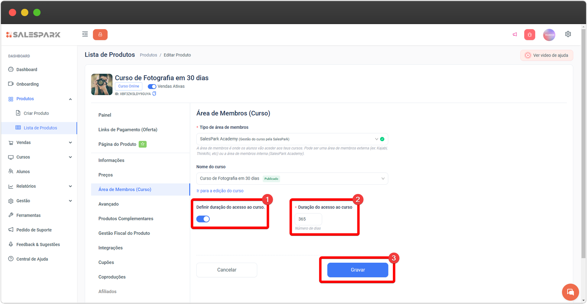Disable the course access duration toggle
Image resolution: width=587 pixels, height=304 pixels.
[203, 219]
